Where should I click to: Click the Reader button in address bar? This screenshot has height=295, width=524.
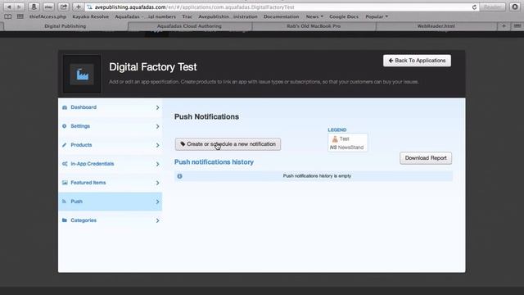point(493,7)
